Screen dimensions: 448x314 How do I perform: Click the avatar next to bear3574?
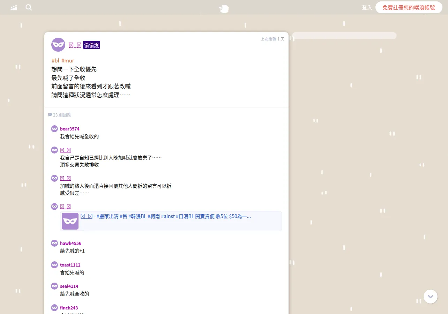coord(54,129)
